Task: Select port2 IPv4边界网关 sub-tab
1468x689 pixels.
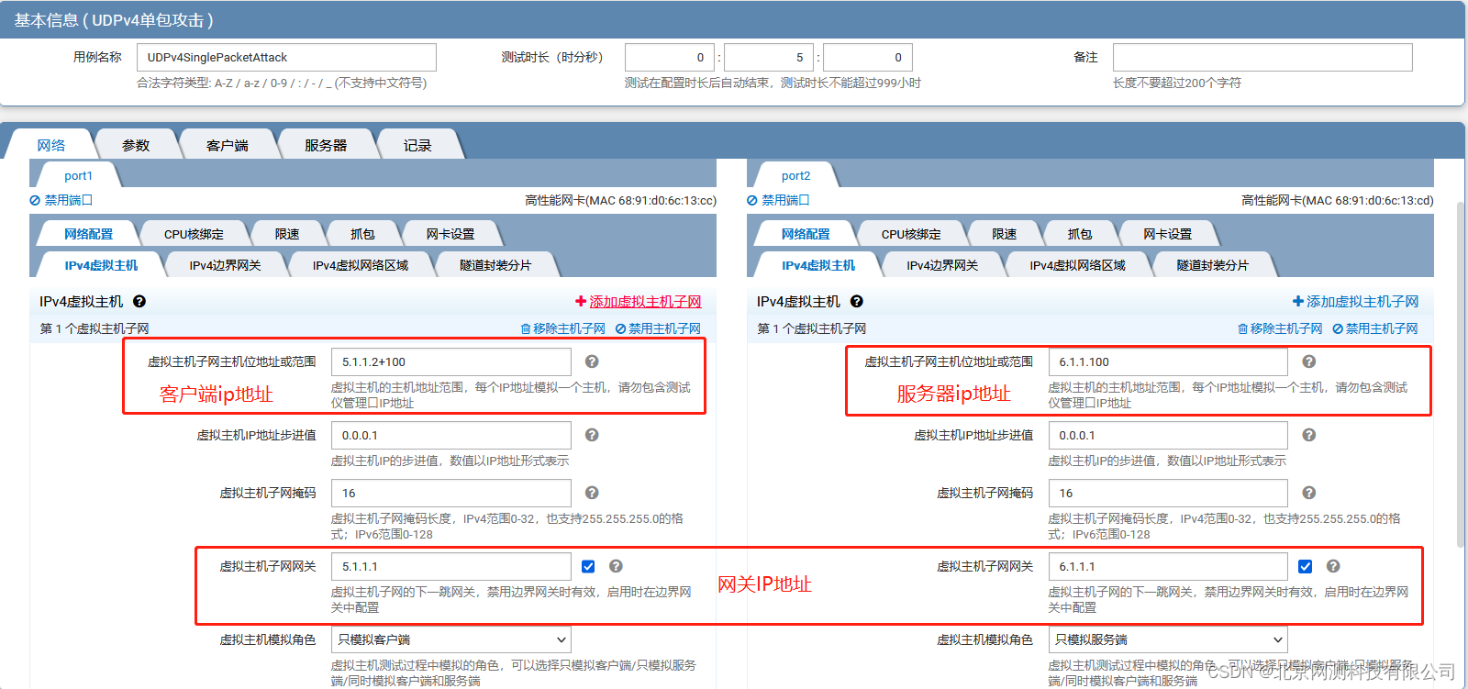Action: pos(942,265)
